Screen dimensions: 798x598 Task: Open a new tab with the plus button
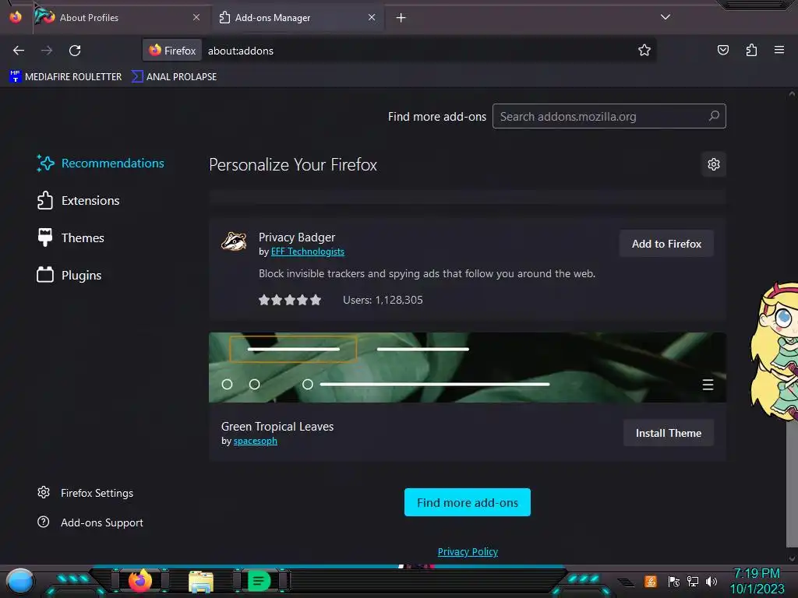[x=401, y=18]
